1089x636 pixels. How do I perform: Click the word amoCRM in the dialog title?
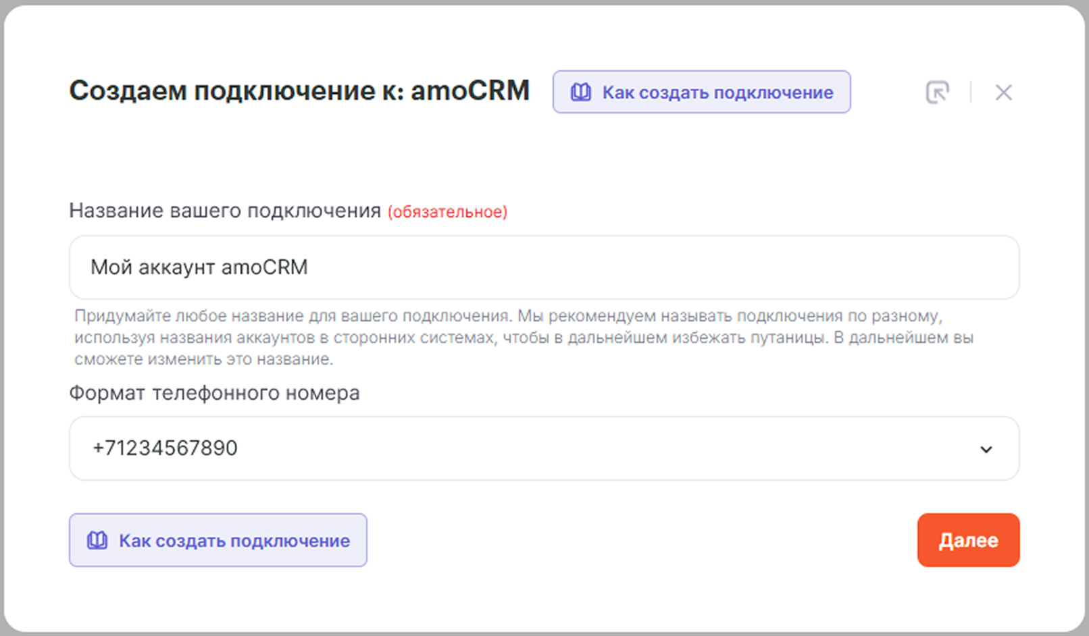(470, 91)
